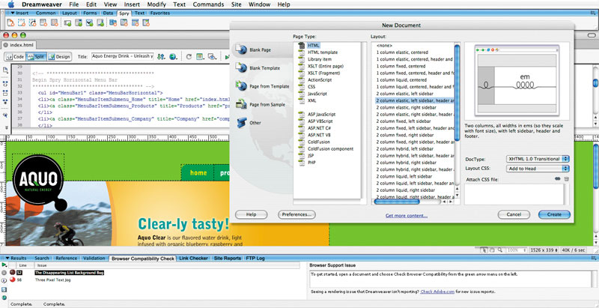Screen dimensions: 599x308
Task: Click the Create button
Action: tap(553, 214)
